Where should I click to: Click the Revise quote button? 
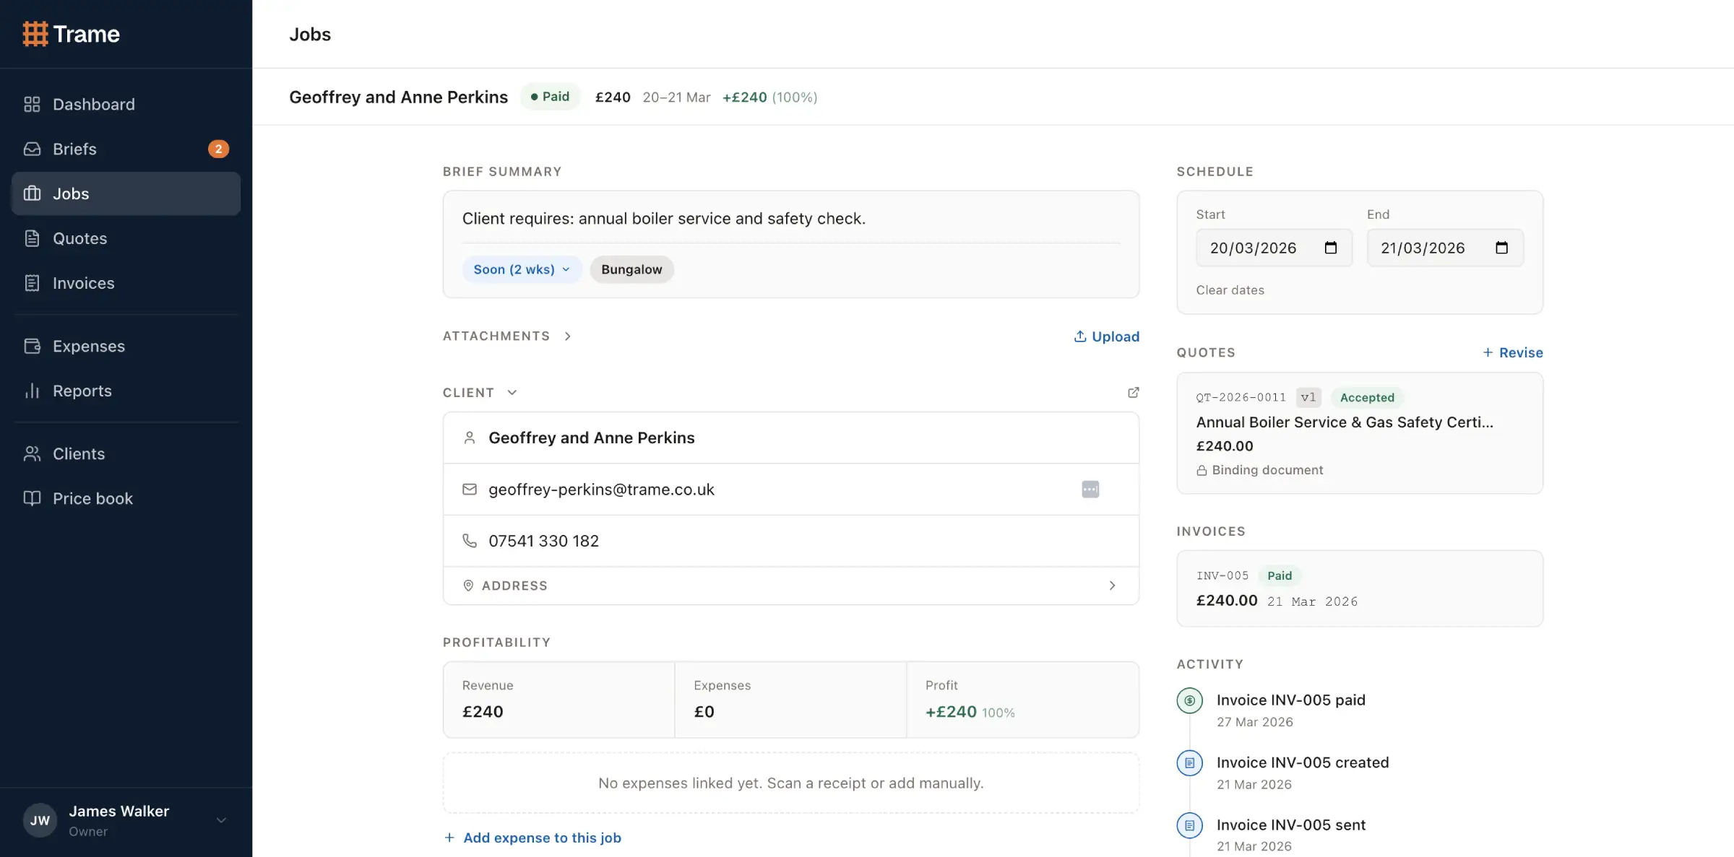tap(1512, 352)
